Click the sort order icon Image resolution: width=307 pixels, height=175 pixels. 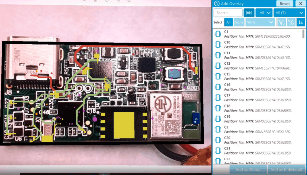(301, 22)
